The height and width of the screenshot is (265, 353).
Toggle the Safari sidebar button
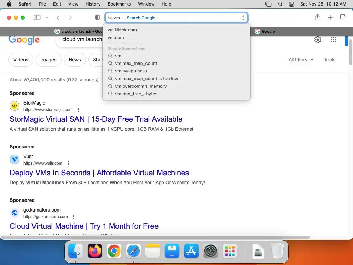(37, 17)
